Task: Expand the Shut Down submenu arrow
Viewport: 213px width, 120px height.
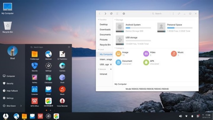Action: [21, 106]
